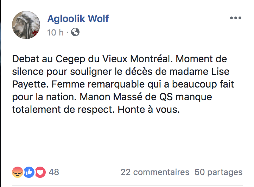Open Agloolik Wolf's profile picture

[26, 25]
